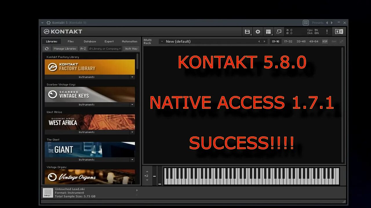Click the Manage Libraries button

[65, 49]
